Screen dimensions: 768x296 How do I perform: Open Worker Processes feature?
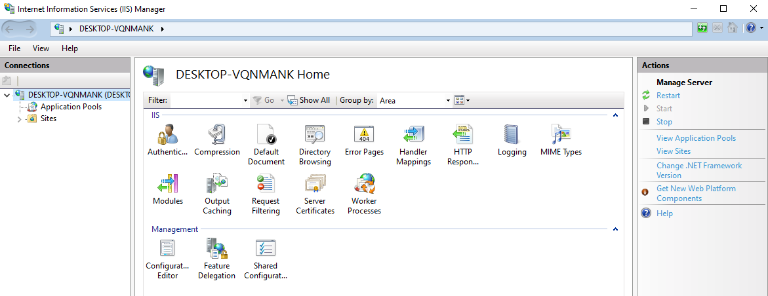[x=364, y=193]
